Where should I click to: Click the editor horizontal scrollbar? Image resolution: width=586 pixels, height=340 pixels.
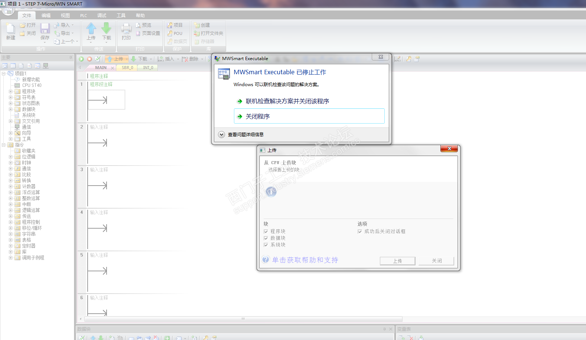243,319
